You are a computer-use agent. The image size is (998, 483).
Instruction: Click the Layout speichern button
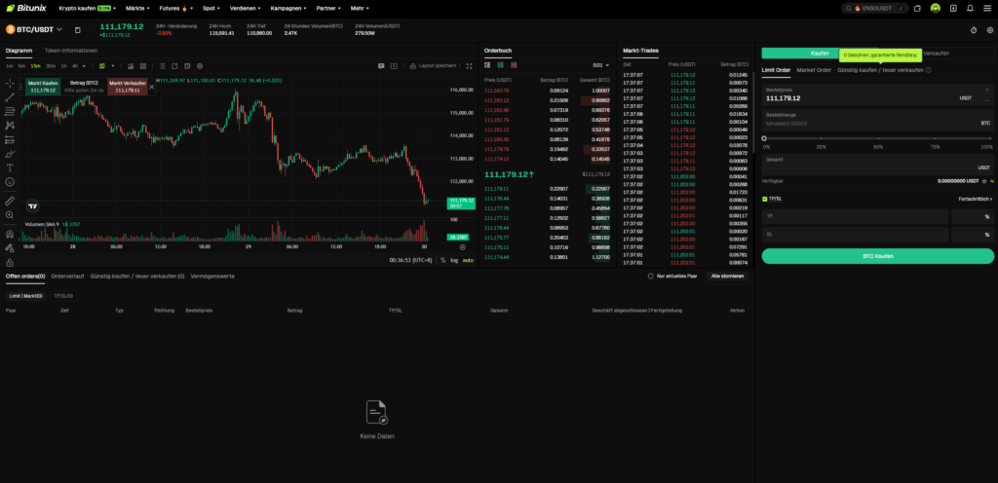tap(434, 65)
